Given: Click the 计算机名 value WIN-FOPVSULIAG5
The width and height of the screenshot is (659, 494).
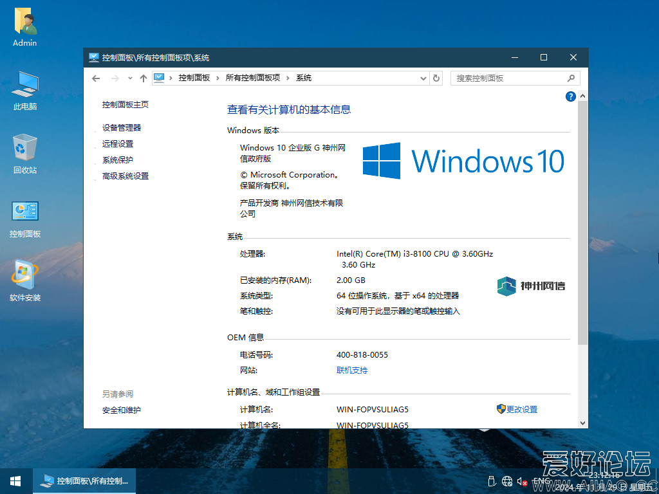Looking at the screenshot, I should coord(373,410).
